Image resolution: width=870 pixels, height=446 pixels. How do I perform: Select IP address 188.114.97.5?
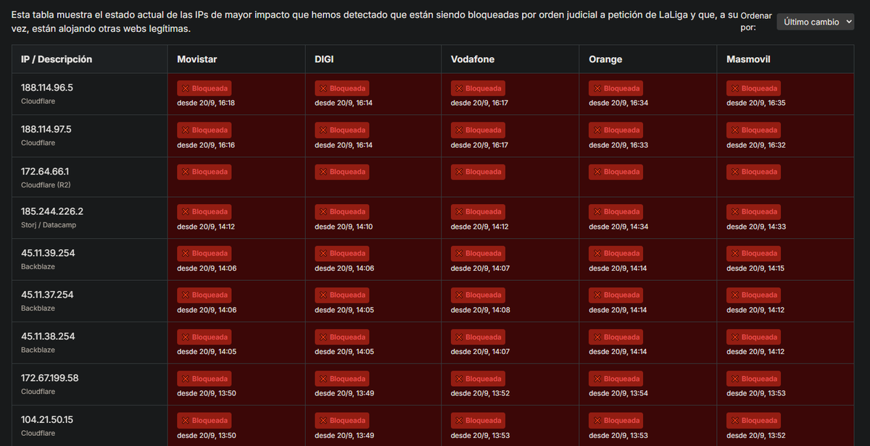(x=46, y=129)
